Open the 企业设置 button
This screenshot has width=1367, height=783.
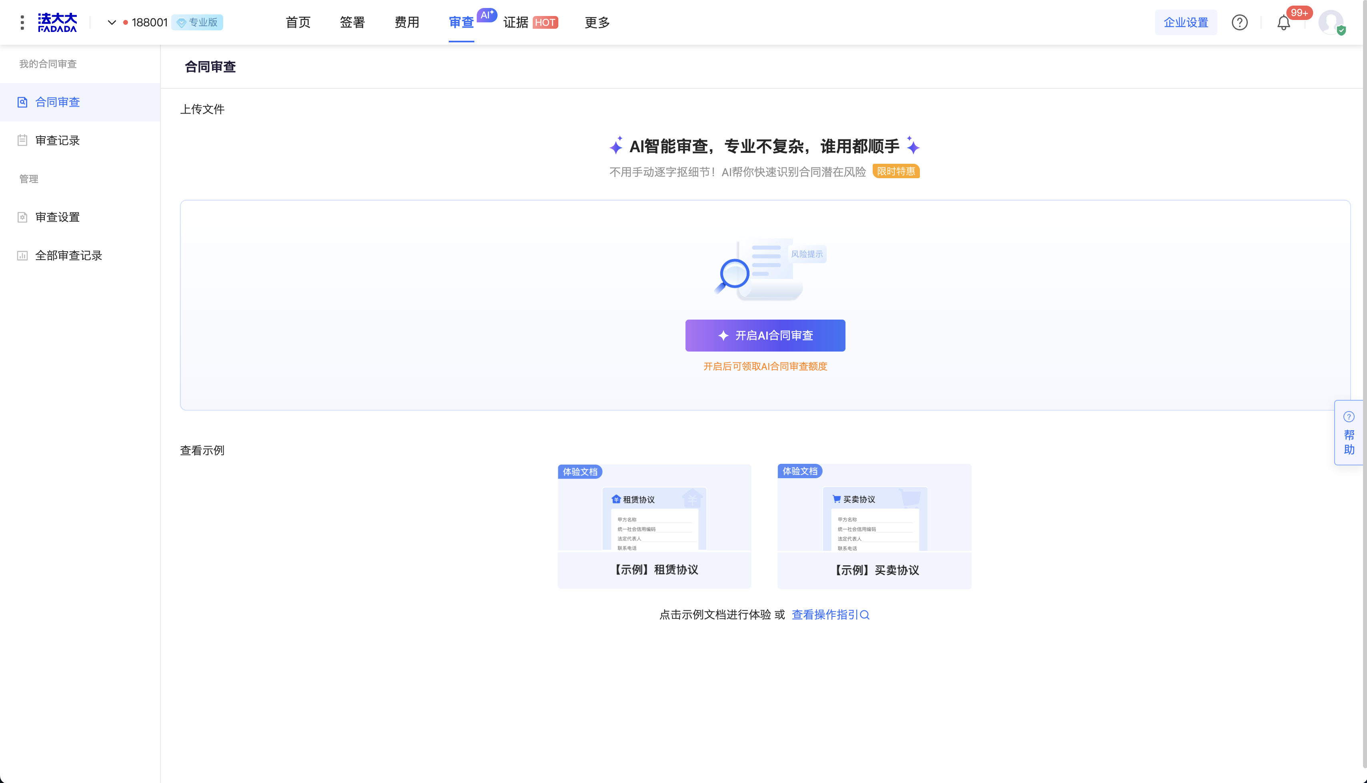click(x=1185, y=22)
